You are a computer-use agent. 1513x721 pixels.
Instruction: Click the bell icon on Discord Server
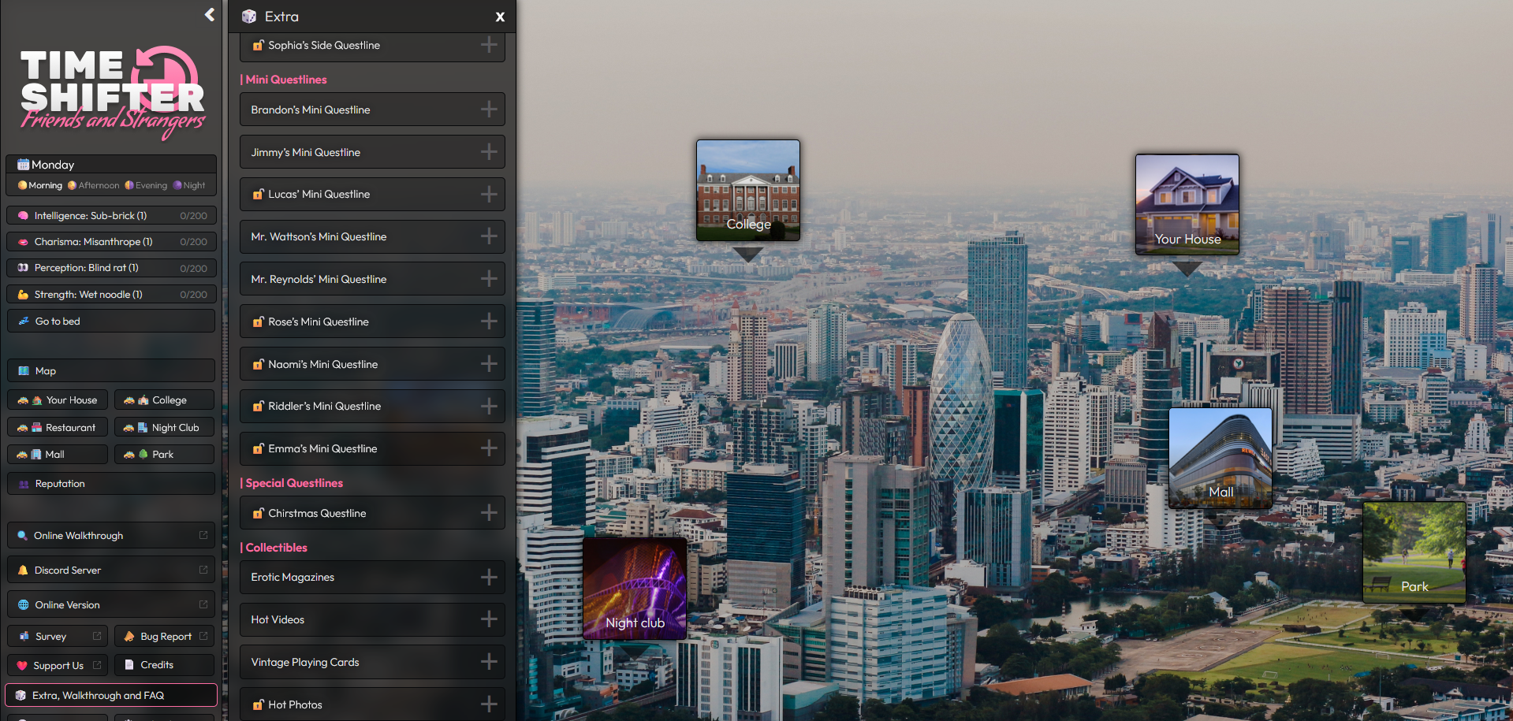(x=23, y=570)
